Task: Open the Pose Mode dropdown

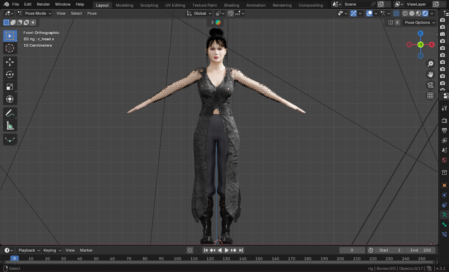Action: tap(34, 13)
